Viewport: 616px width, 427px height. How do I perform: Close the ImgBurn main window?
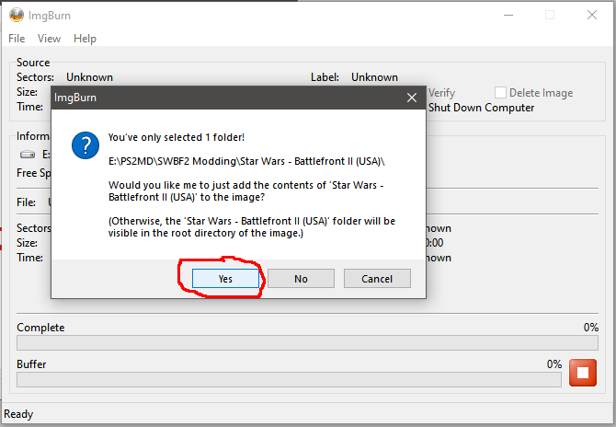coord(592,16)
